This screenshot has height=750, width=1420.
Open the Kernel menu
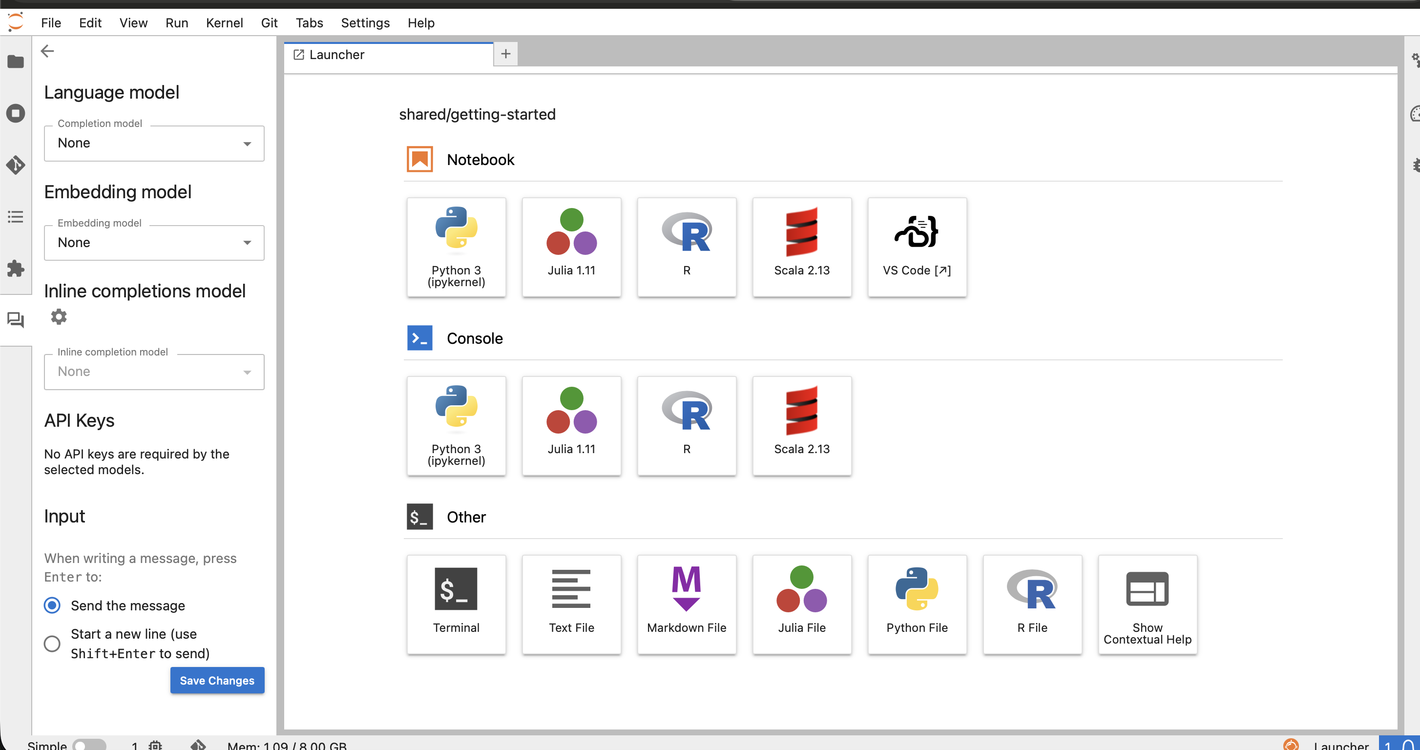224,22
